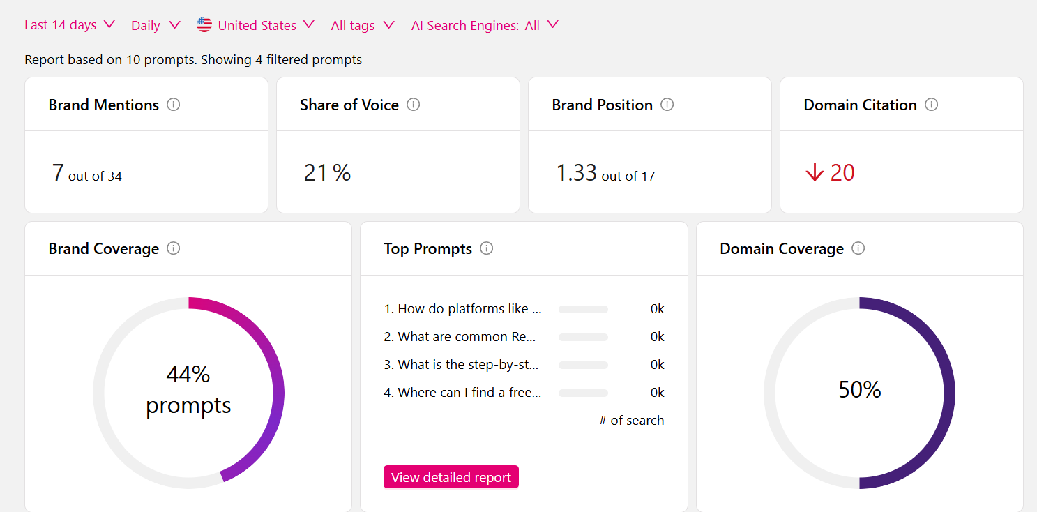1037x512 pixels.
Task: Click the info icon beside Top Prompts
Action: [x=487, y=248]
